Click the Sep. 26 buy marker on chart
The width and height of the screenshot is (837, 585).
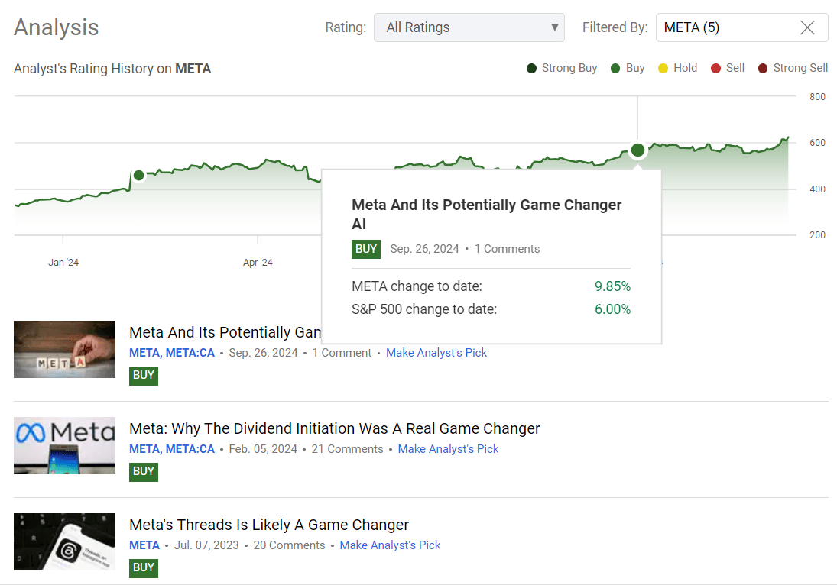coord(637,150)
